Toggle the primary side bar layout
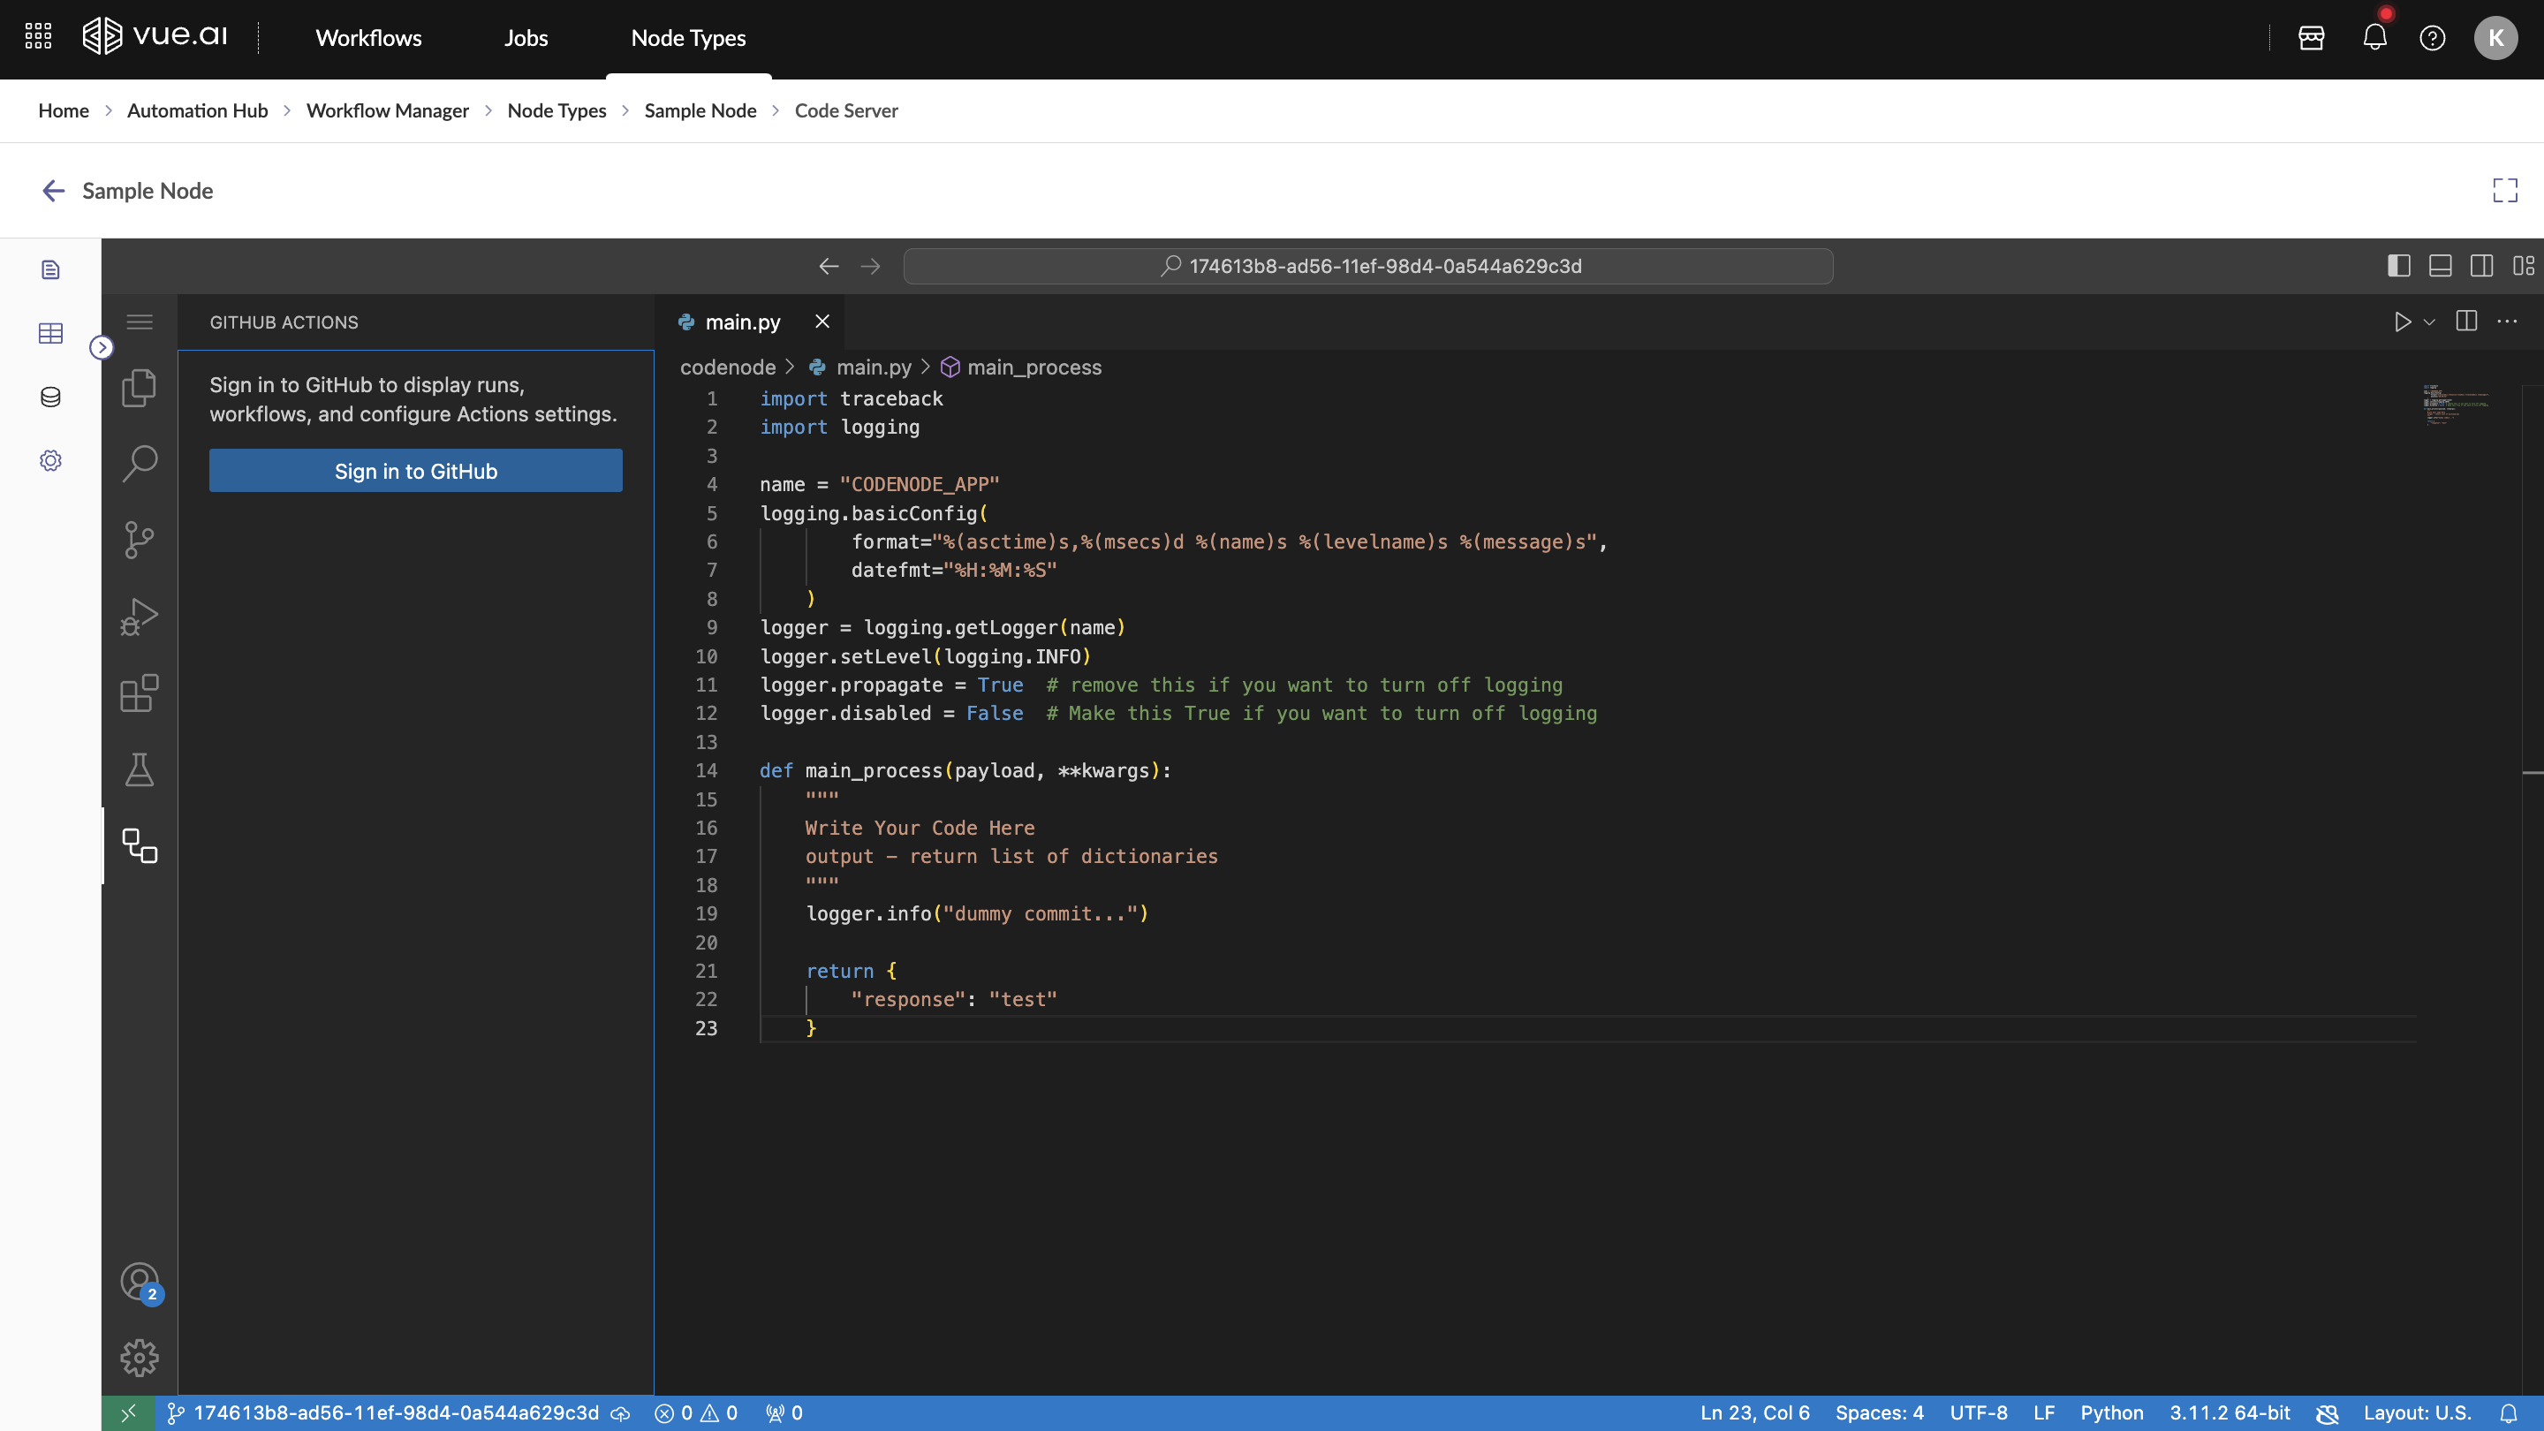The width and height of the screenshot is (2544, 1431). click(x=2399, y=266)
